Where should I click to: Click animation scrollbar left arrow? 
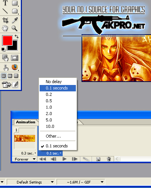pyautogui.click(x=117, y=159)
